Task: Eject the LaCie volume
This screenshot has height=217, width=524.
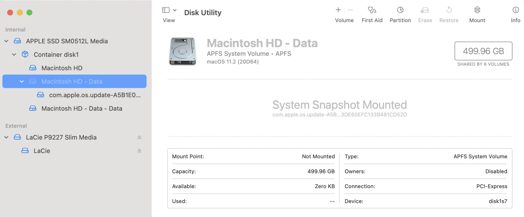Action: point(139,151)
